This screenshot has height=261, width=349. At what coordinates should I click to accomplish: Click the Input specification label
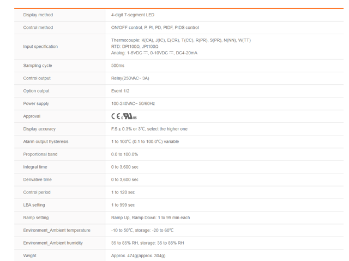(40, 46)
